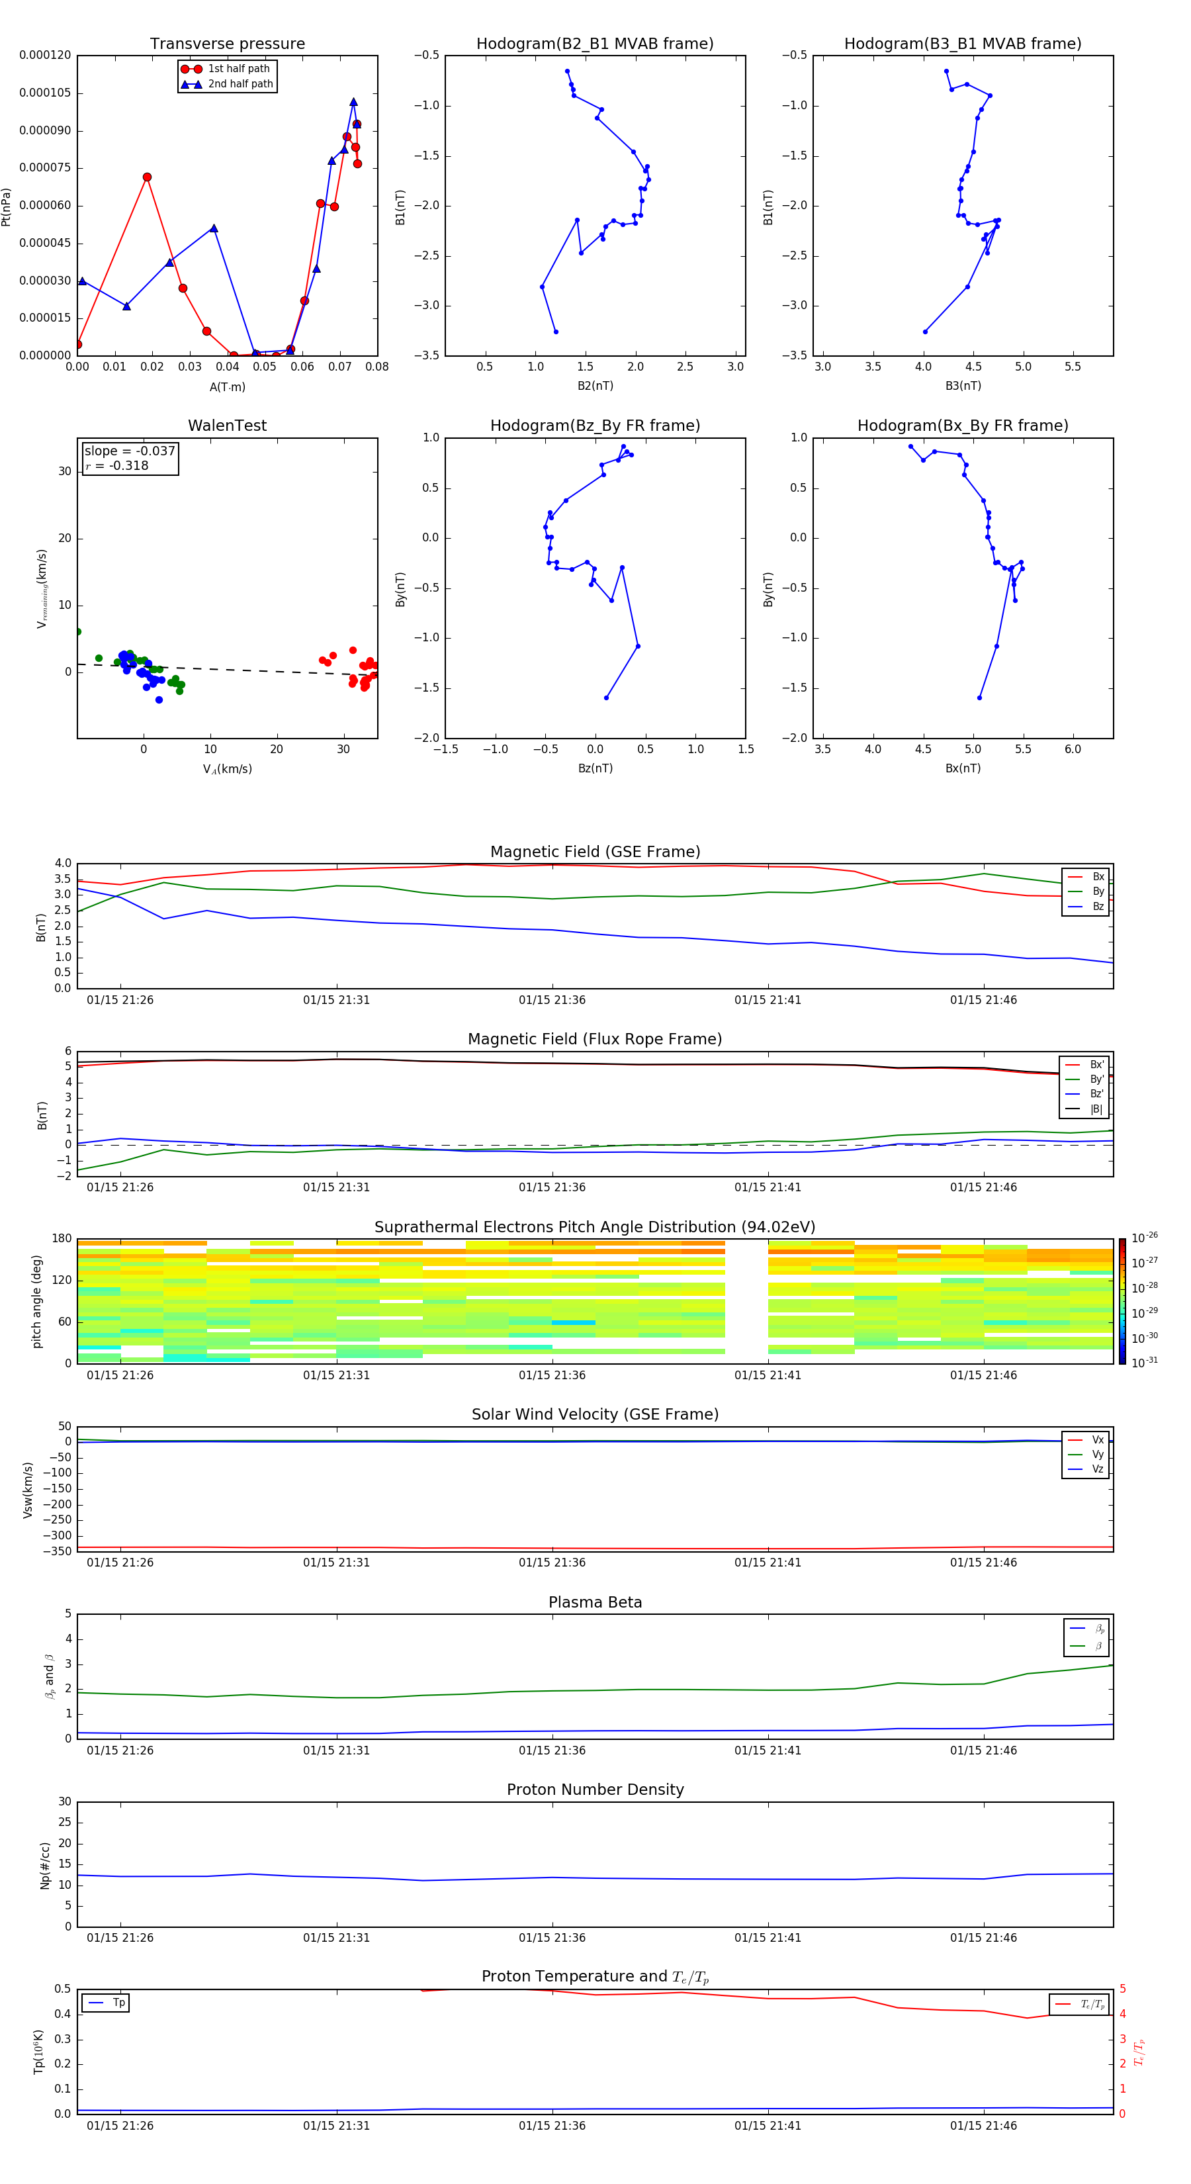This screenshot has height=2184, width=1191.
Task: Click the 'Hodogram(Bx_By FR frame)' title
Action: 962,426
